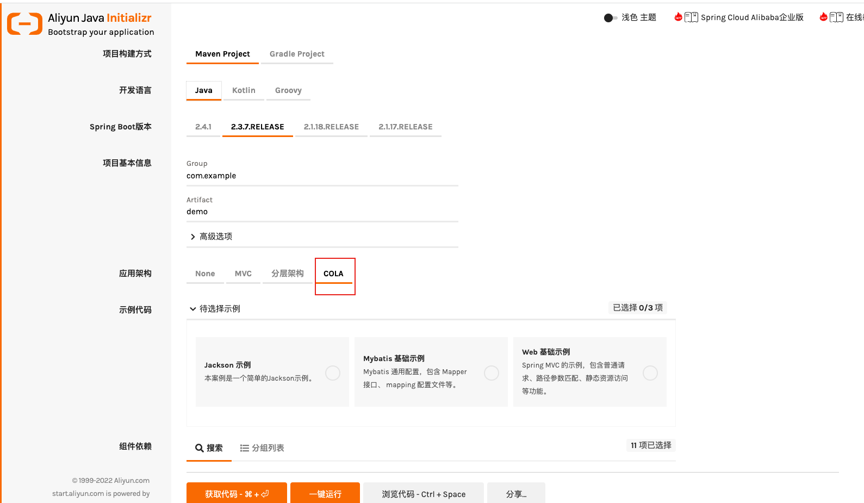Screen dimensions: 864x503
Task: Switch to Gradle Project tab
Action: [297, 54]
